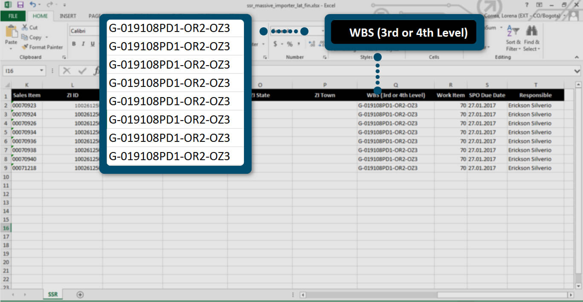Click the add new sheet plus icon
The width and height of the screenshot is (583, 302).
coord(80,294)
